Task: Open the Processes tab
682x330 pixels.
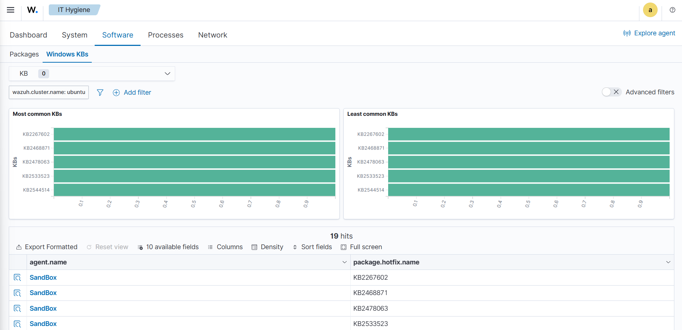Action: click(166, 35)
